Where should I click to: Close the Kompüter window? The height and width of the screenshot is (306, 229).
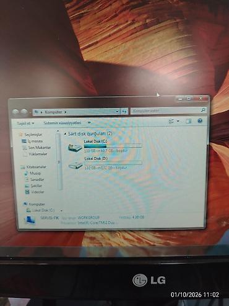point(201,99)
